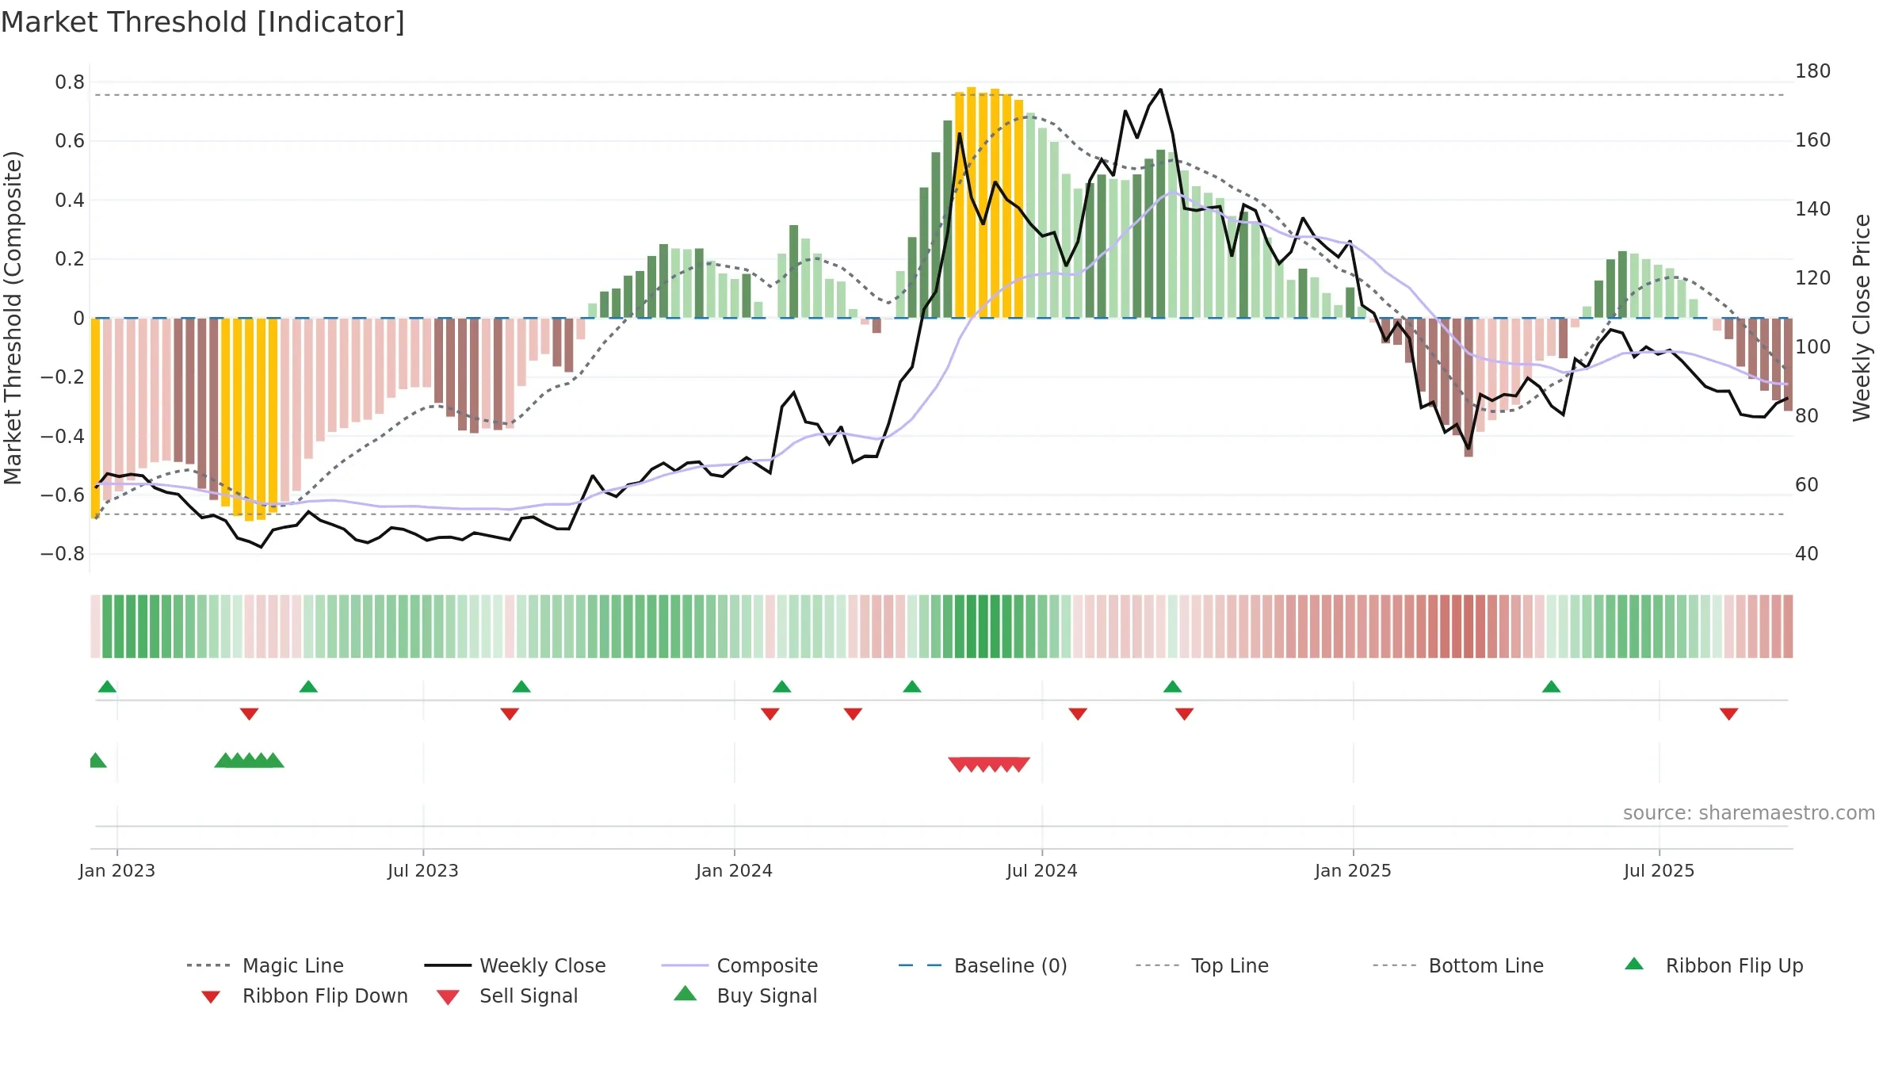Image resolution: width=1902 pixels, height=1070 pixels.
Task: Toggle the Baseline (0) legend entry
Action: (x=983, y=965)
